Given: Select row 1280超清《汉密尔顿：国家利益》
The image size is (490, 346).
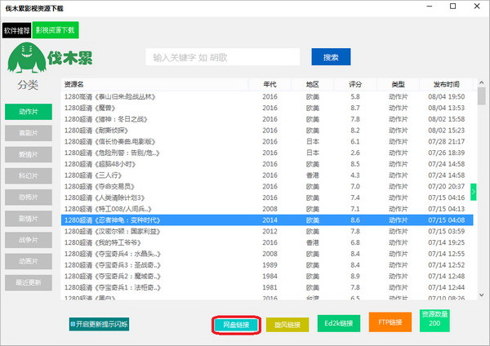Looking at the screenshot, I should (x=267, y=232).
